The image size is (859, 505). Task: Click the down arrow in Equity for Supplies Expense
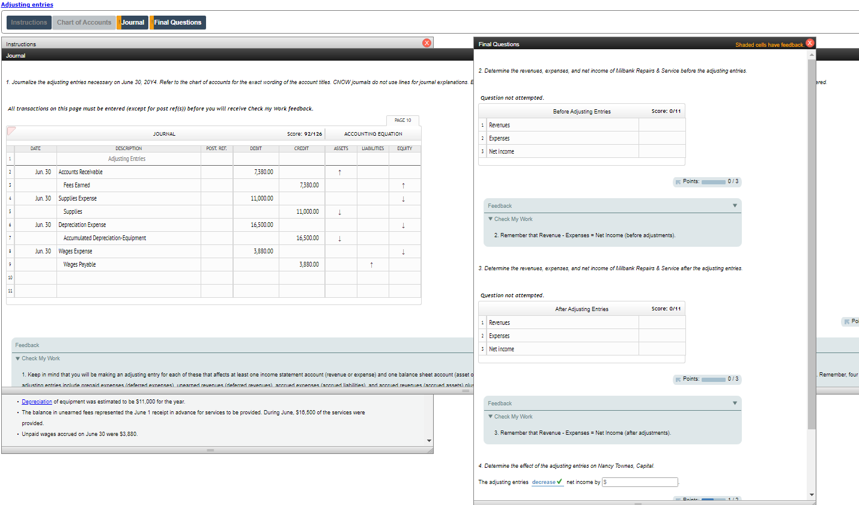click(404, 198)
